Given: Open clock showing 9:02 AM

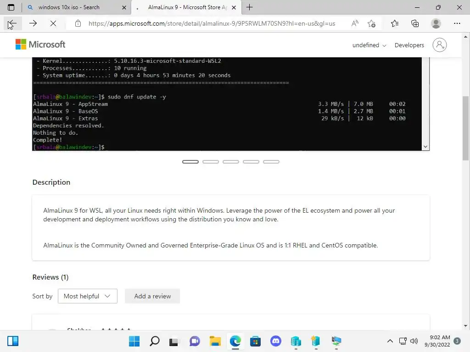Looking at the screenshot, I should click(437, 341).
